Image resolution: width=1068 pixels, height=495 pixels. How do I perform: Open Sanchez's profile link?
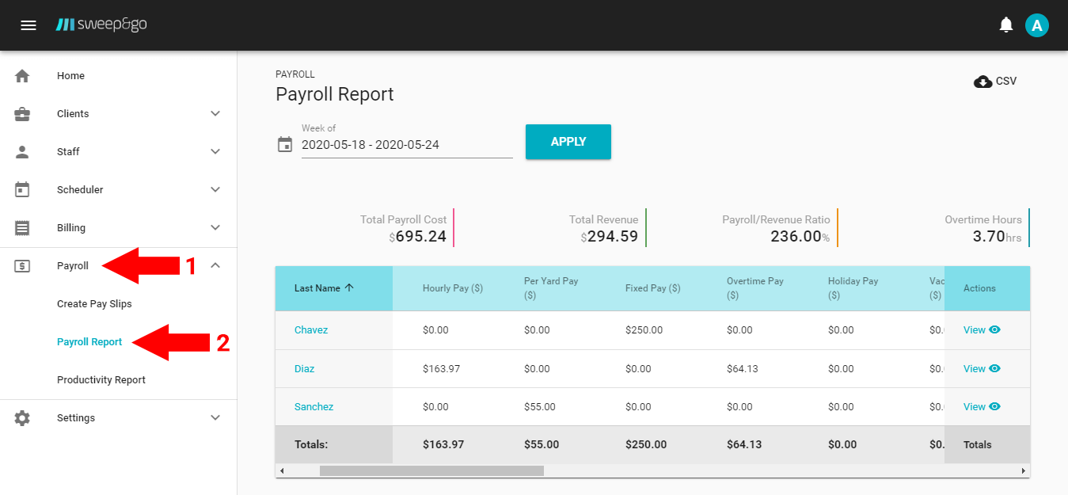[314, 406]
